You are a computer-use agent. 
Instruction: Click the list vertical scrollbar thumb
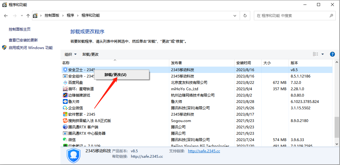point(337,127)
